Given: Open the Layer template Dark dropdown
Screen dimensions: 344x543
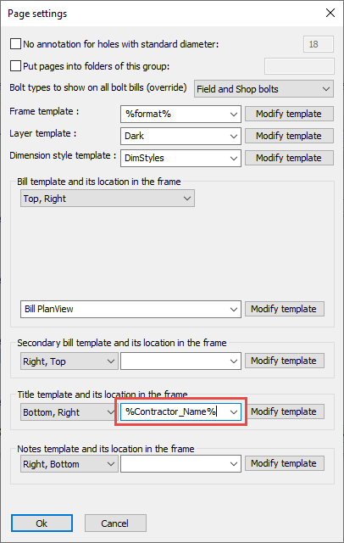Looking at the screenshot, I should coord(180,136).
